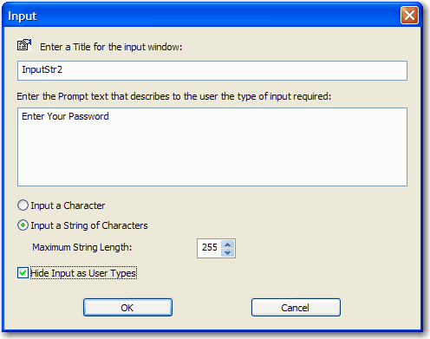
Task: Click the Input title bar text
Action: (x=23, y=16)
